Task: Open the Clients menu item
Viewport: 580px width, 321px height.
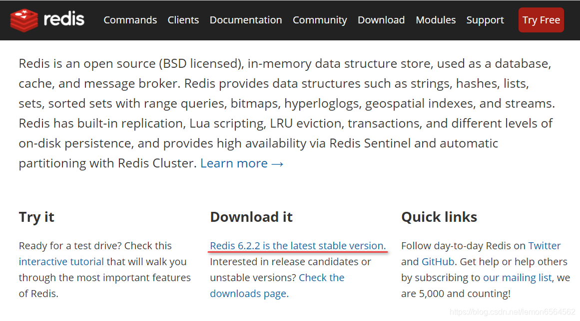Action: pos(183,20)
